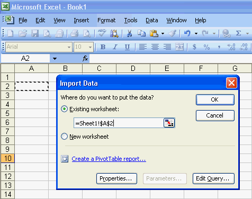Viewport: 252px width, 199px height.
Task: Click the New blank workbook icon
Action: coord(11,33)
